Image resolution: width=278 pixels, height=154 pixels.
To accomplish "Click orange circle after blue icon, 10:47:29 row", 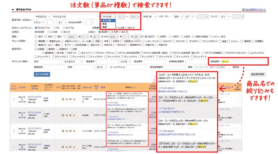I will point(74,99).
